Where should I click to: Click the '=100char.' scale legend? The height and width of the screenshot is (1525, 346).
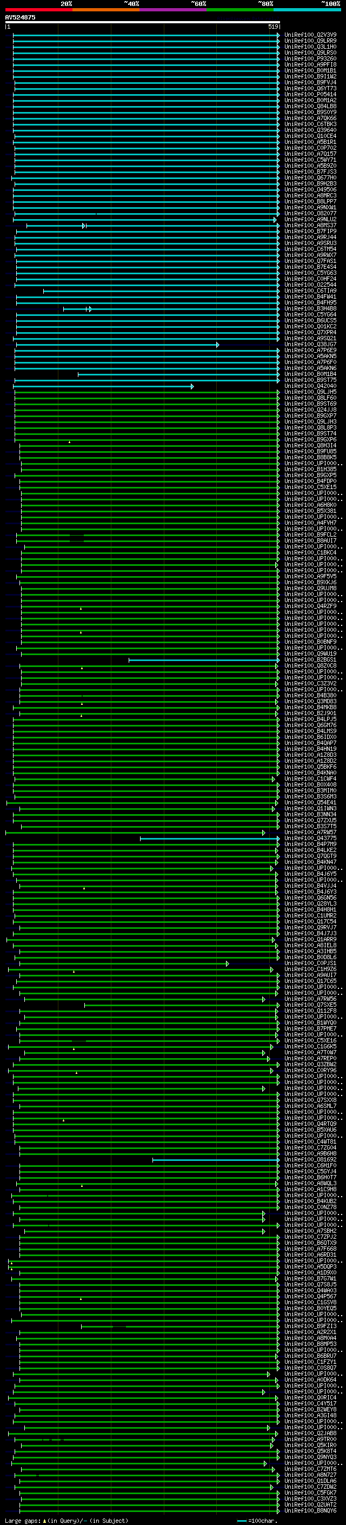coord(262,1521)
